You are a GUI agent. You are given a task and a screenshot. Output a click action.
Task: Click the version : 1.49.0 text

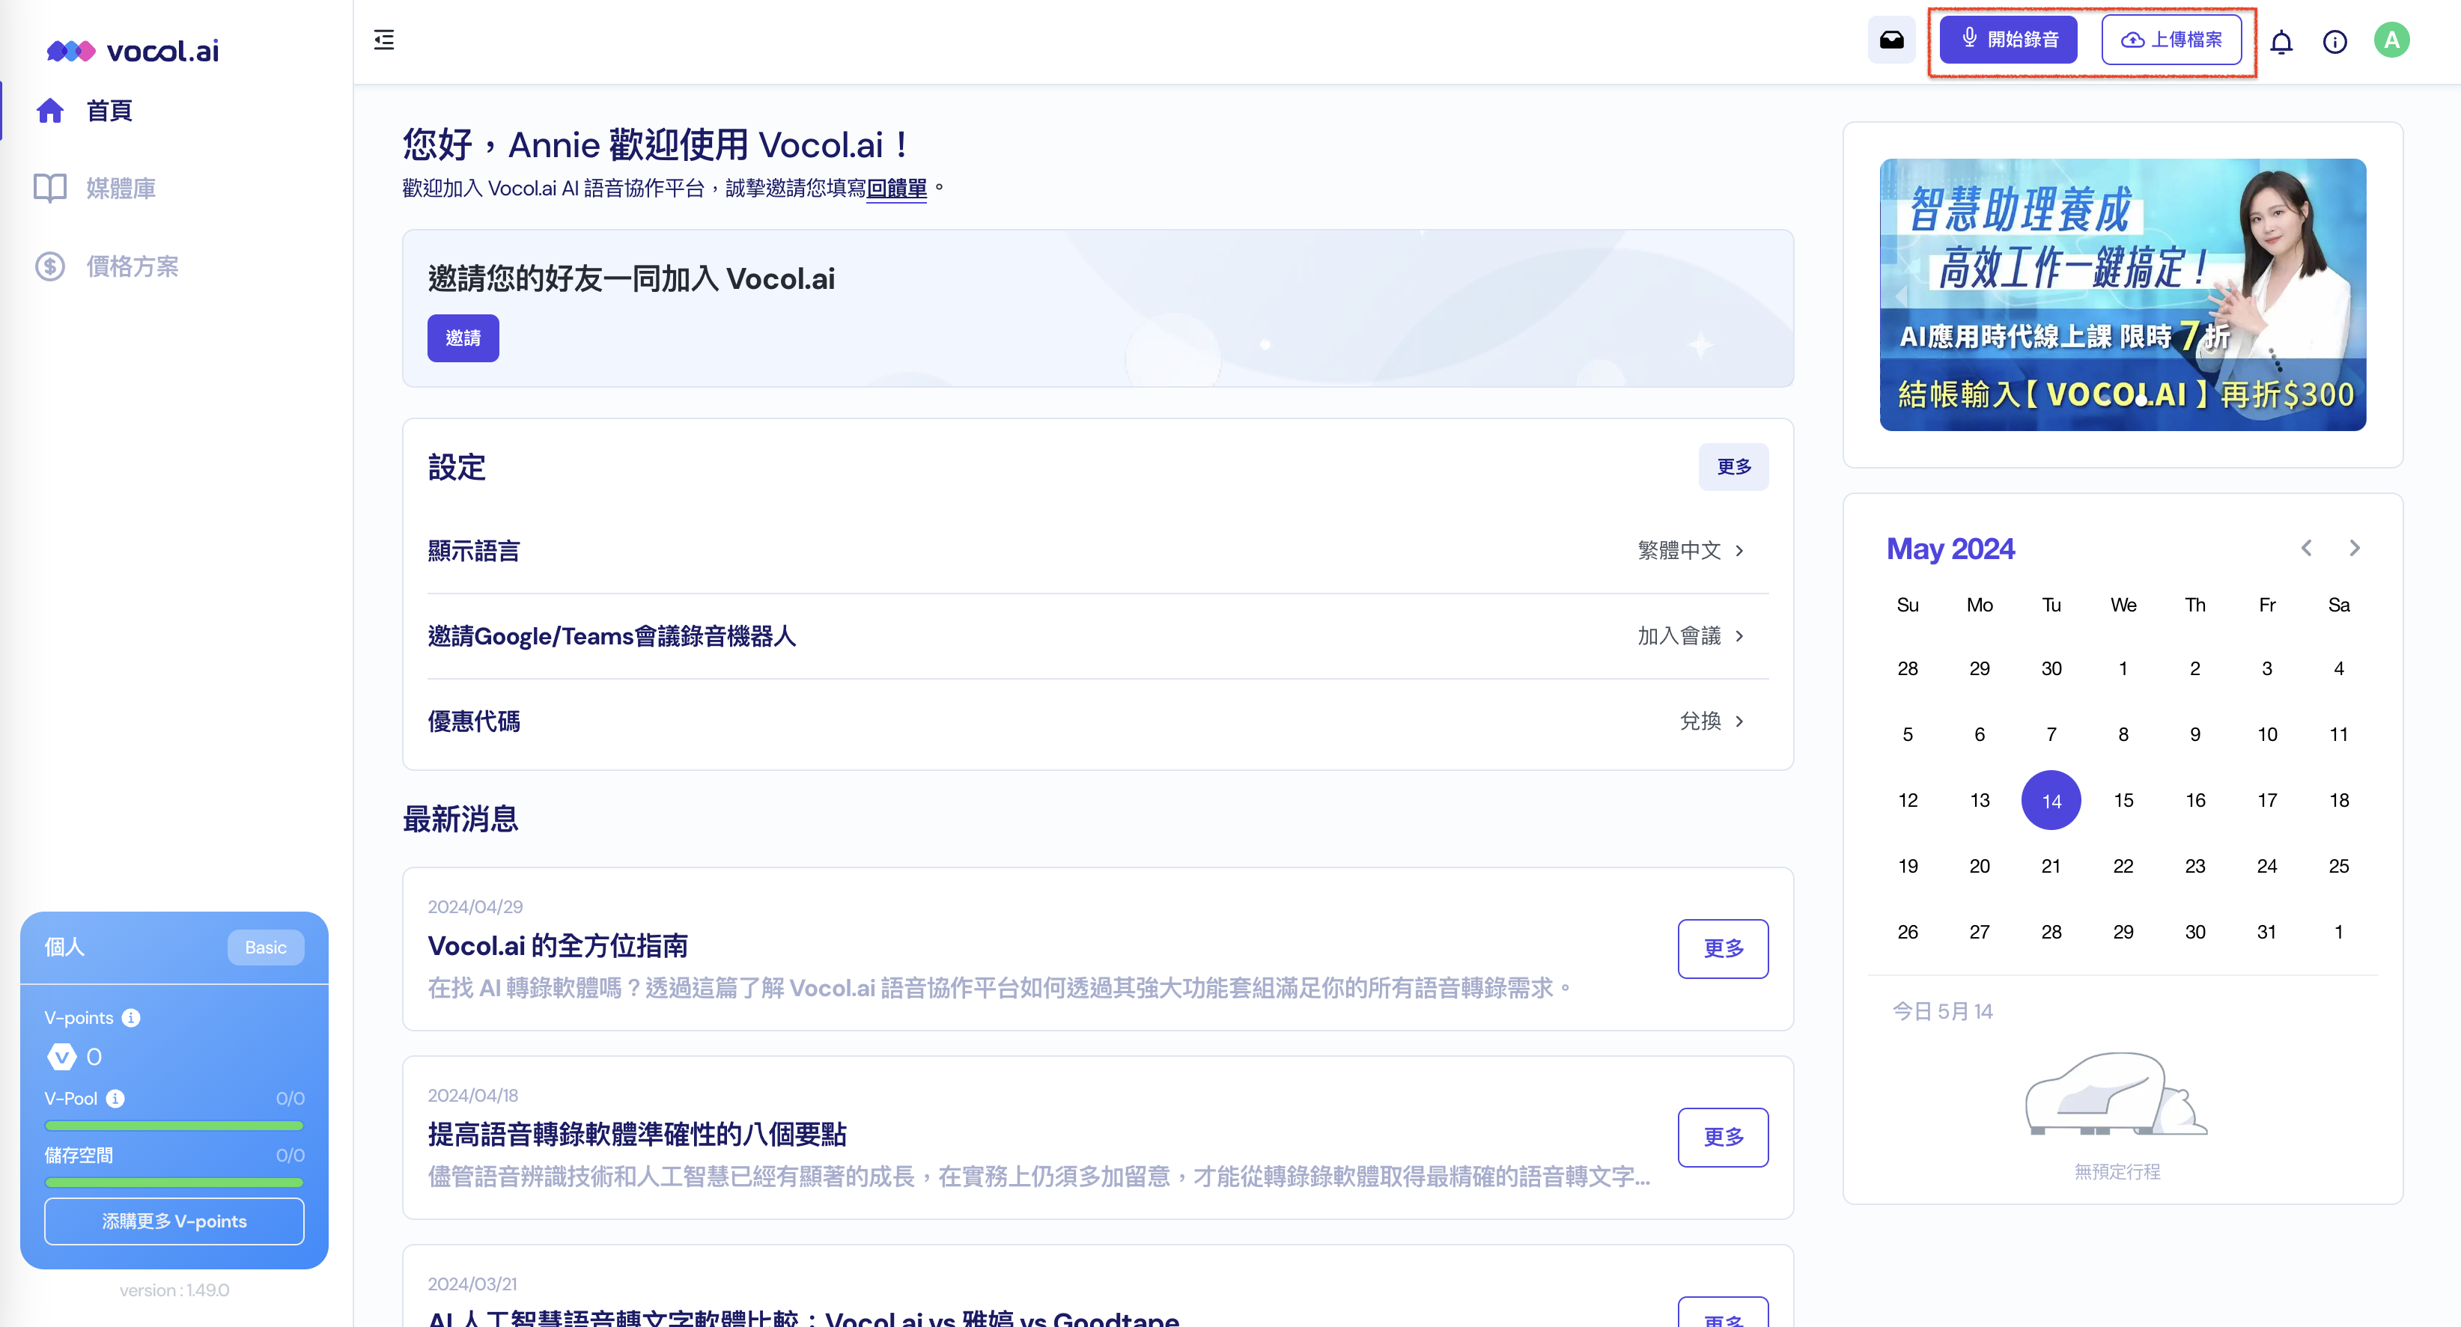pyautogui.click(x=175, y=1290)
